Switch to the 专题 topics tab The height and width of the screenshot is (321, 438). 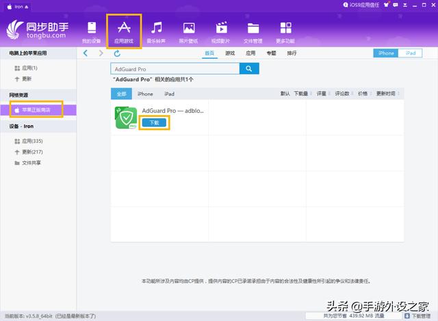[271, 53]
